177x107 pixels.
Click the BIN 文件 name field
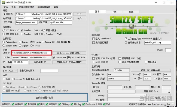(61, 23)
